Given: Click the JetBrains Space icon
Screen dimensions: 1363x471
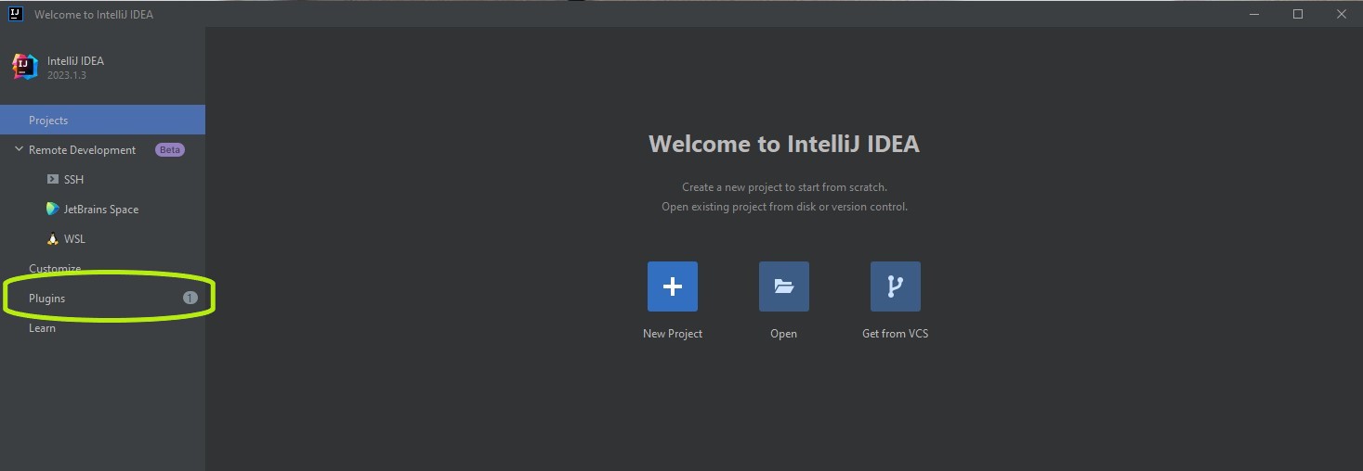Looking at the screenshot, I should tap(52, 209).
